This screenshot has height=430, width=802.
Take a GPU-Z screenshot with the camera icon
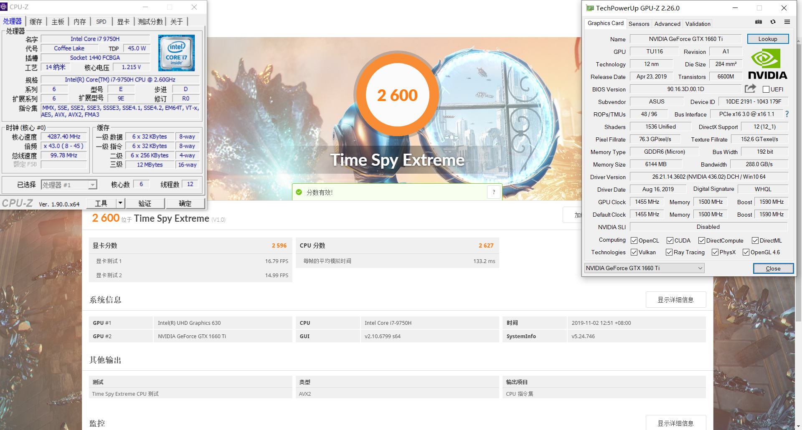pyautogui.click(x=759, y=22)
